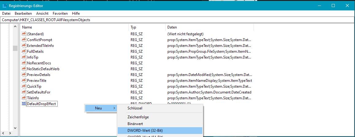The height and width of the screenshot is (137, 355).
Task: Click the tree pane scroll-up arrow
Action: tap(15, 27)
